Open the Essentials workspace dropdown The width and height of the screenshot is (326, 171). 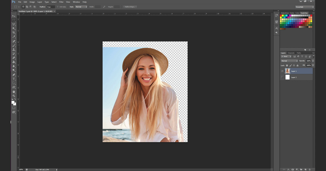click(x=305, y=7)
